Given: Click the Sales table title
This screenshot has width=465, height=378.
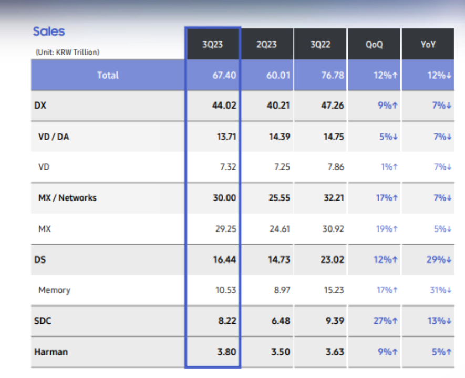Looking at the screenshot, I should tap(49, 31).
